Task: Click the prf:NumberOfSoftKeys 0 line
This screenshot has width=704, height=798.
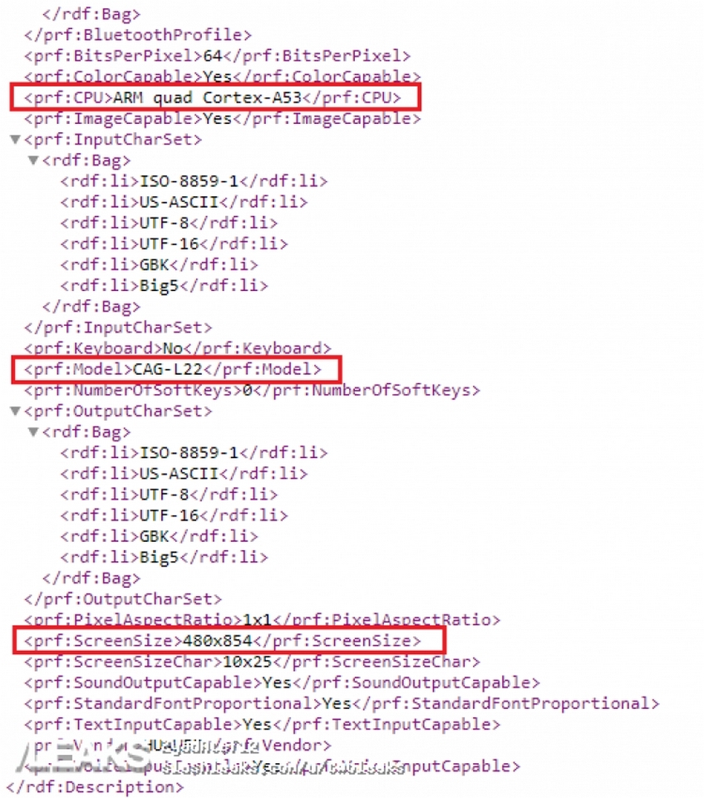Action: [x=252, y=390]
